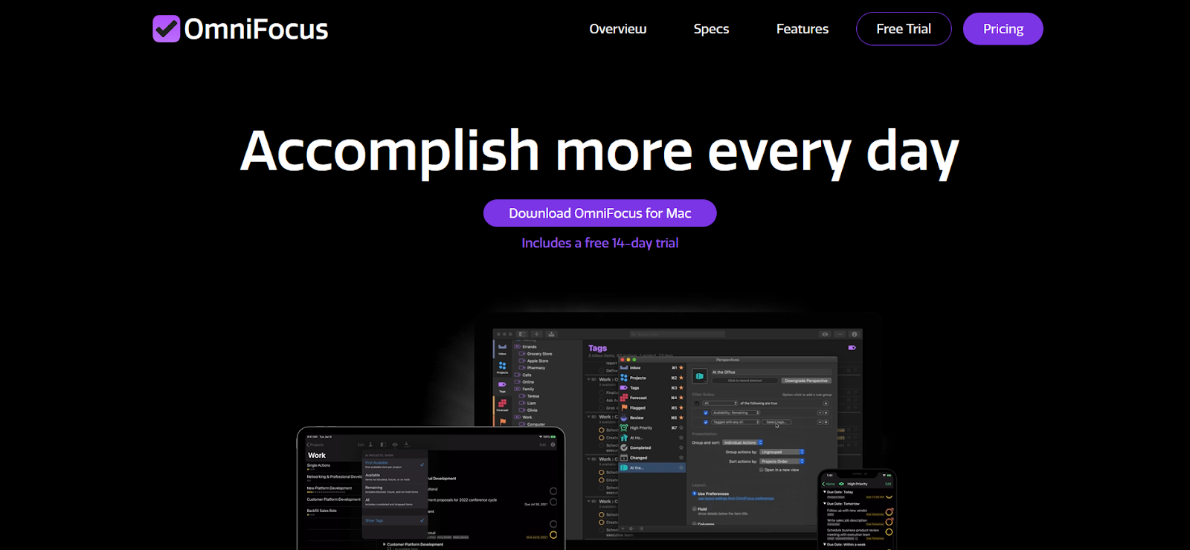Screen dimensions: 1190x550
Task: Open the info inspector icon in Mac toolbar
Action: click(x=855, y=334)
